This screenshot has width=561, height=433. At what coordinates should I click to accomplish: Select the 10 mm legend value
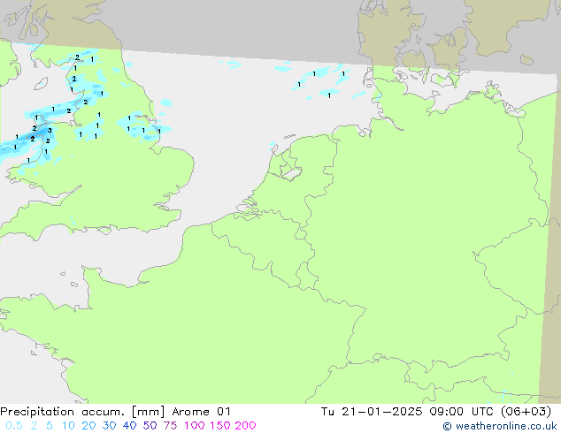point(68,426)
